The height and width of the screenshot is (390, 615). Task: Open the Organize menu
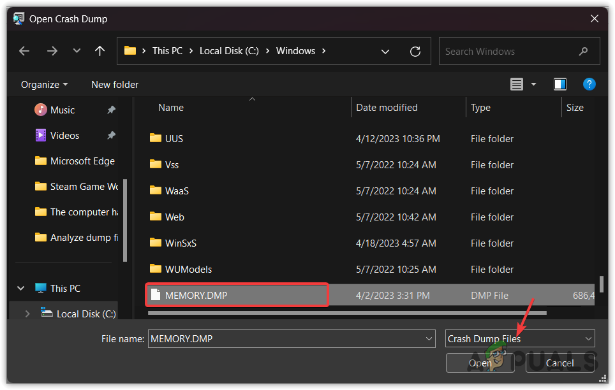[x=44, y=85]
